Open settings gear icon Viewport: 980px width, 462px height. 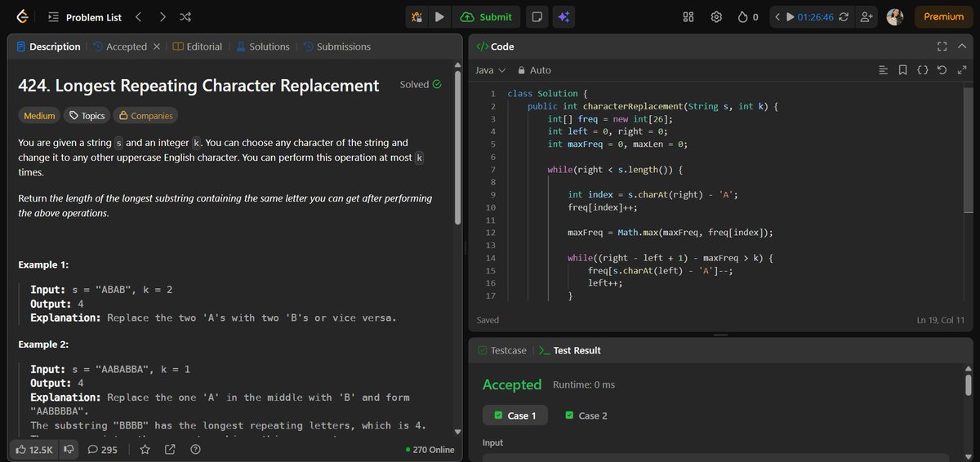716,16
